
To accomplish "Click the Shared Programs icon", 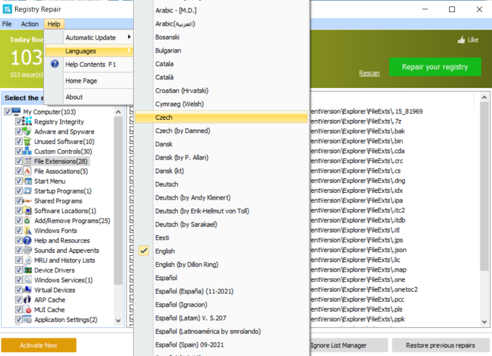I will pyautogui.click(x=27, y=201).
